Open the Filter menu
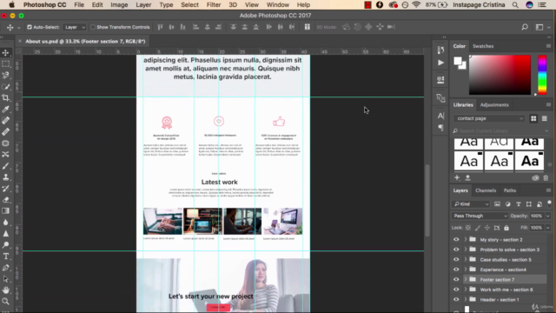Screen dimensions: 556x313 214,5
